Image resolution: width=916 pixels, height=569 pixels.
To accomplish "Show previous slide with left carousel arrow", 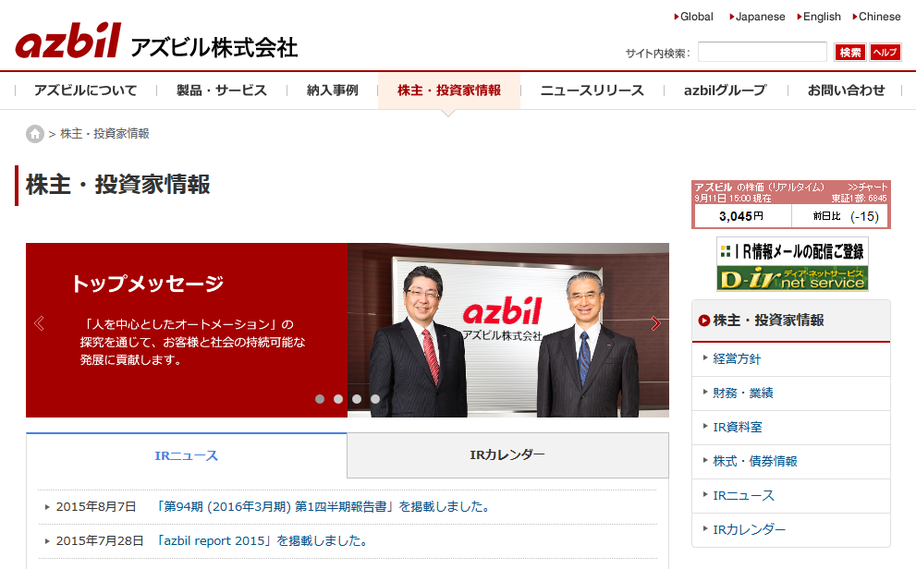I will 39,323.
